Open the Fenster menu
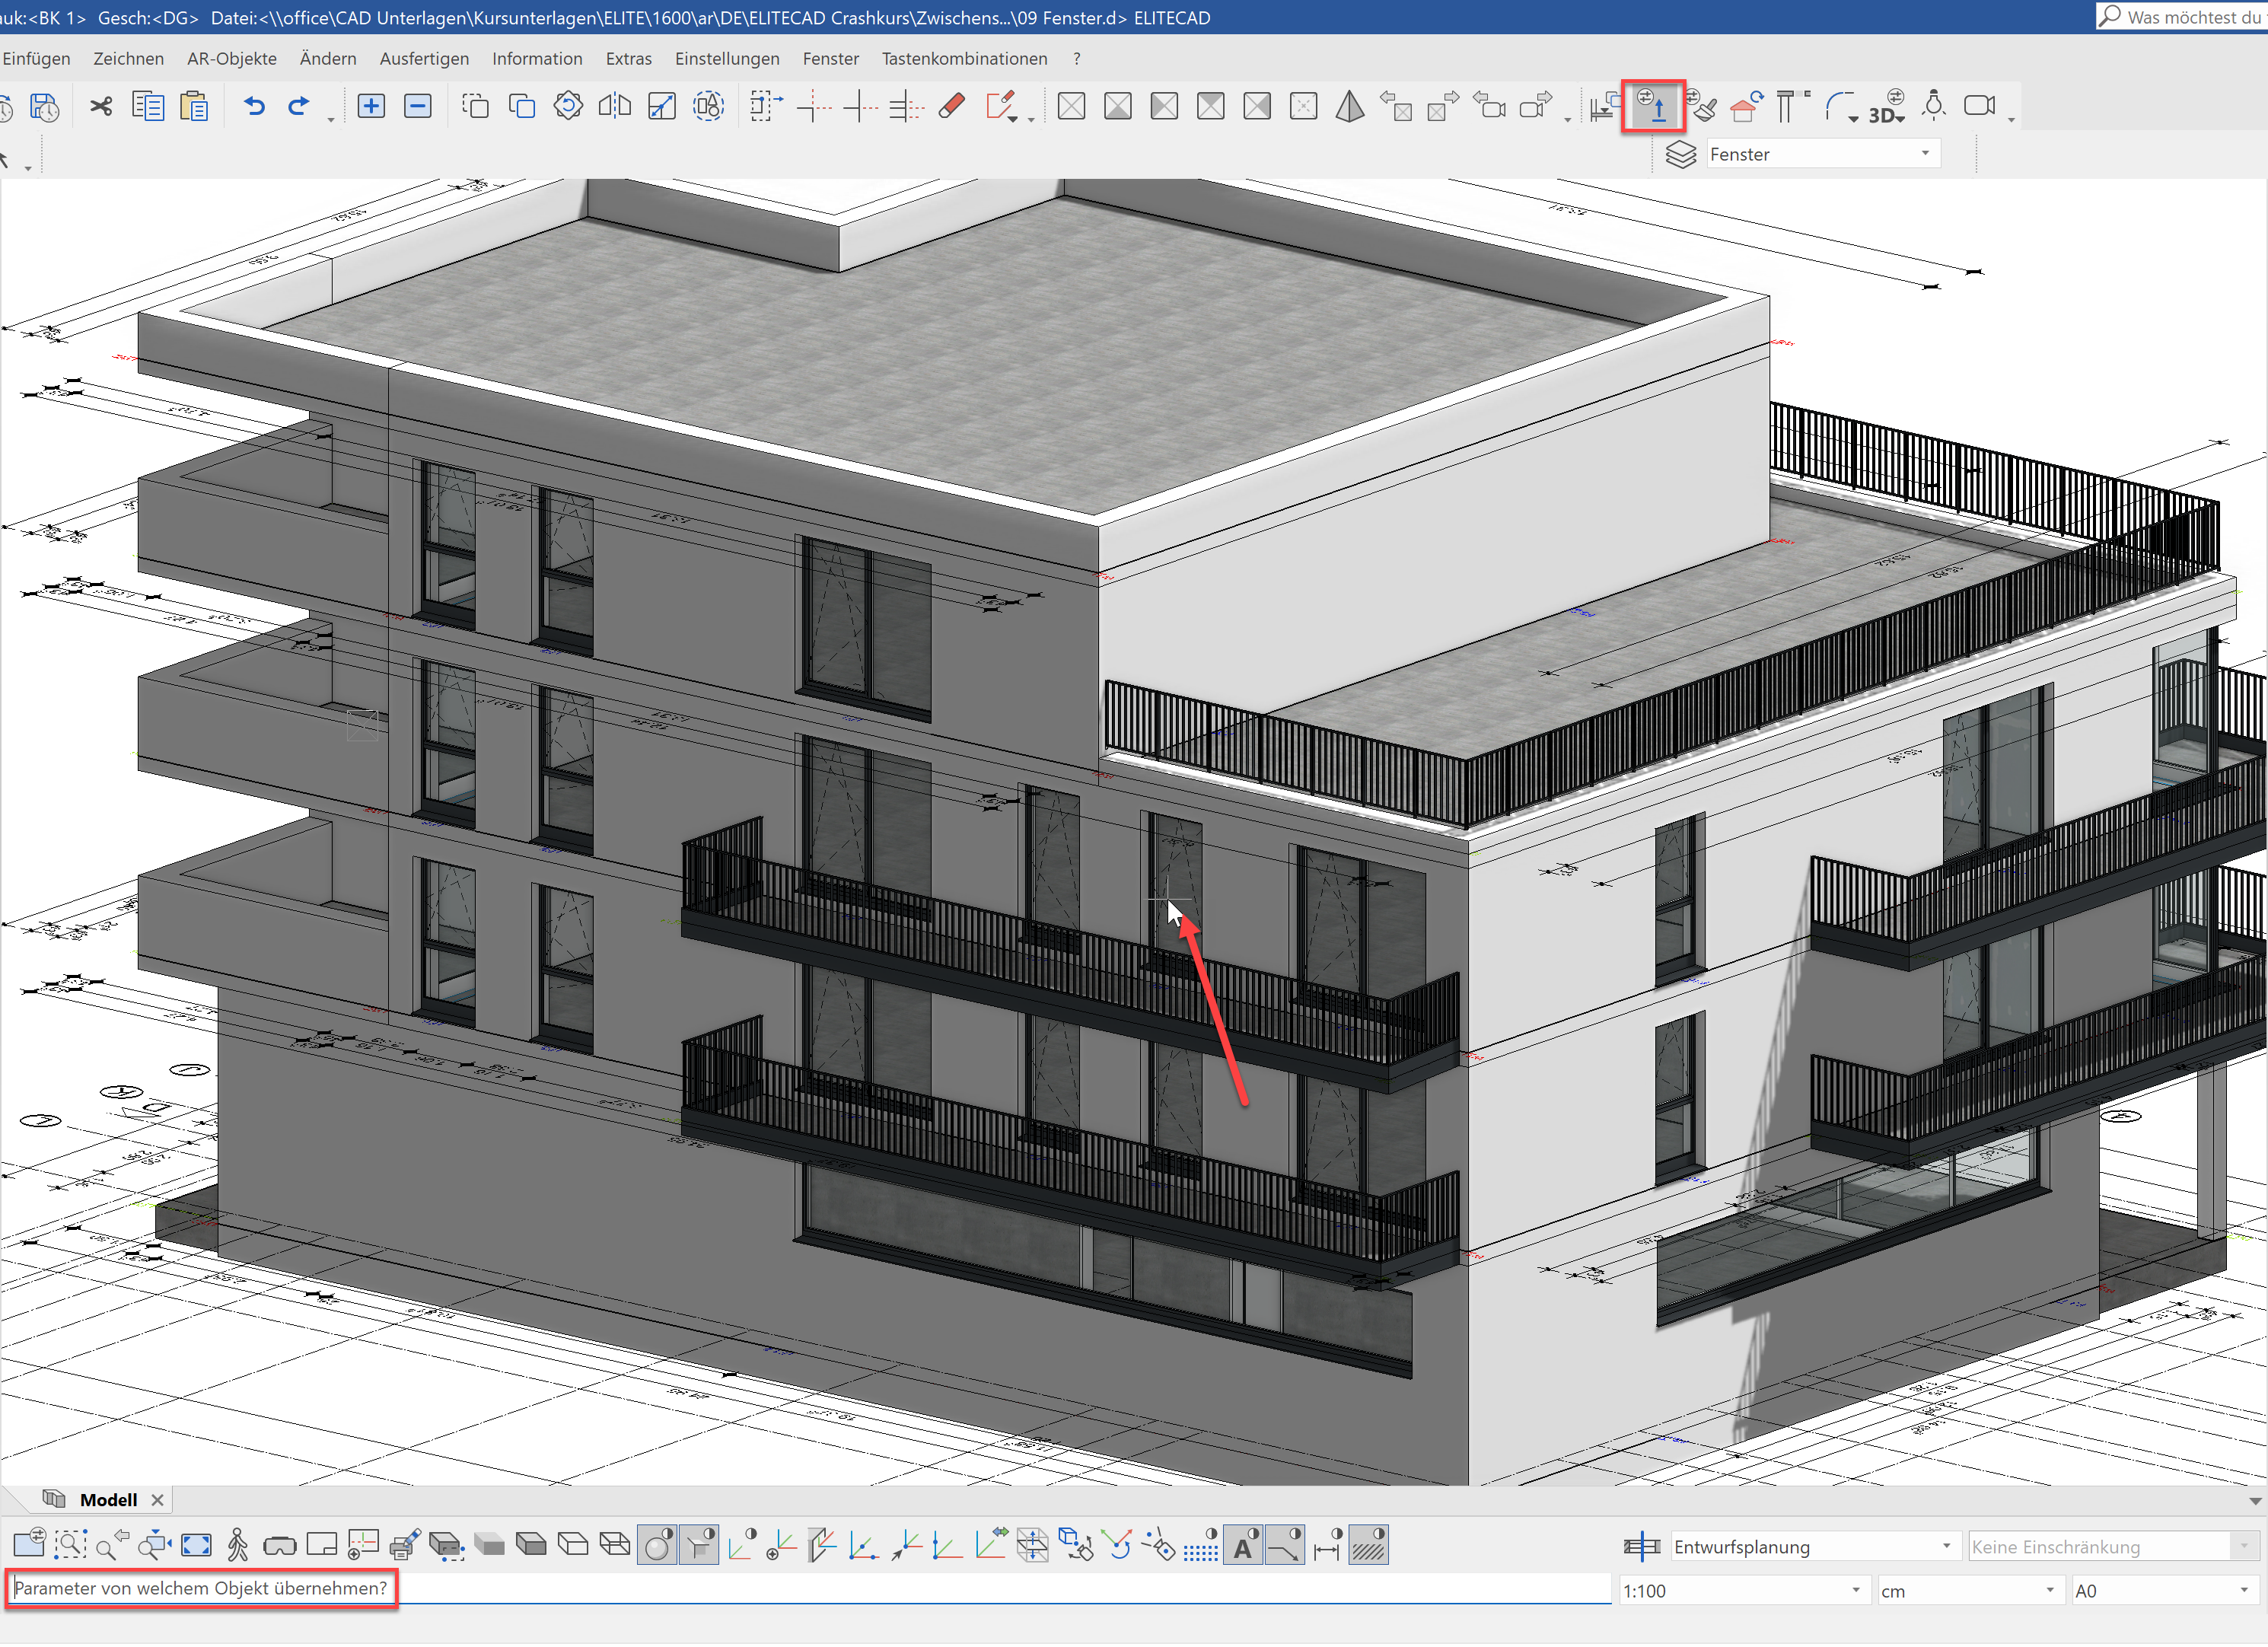 tap(830, 59)
